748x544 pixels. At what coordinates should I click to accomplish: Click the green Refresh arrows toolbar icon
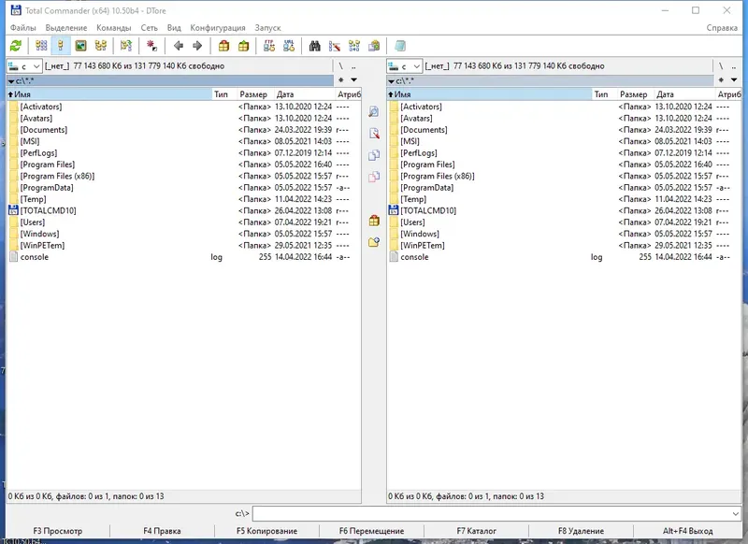16,46
